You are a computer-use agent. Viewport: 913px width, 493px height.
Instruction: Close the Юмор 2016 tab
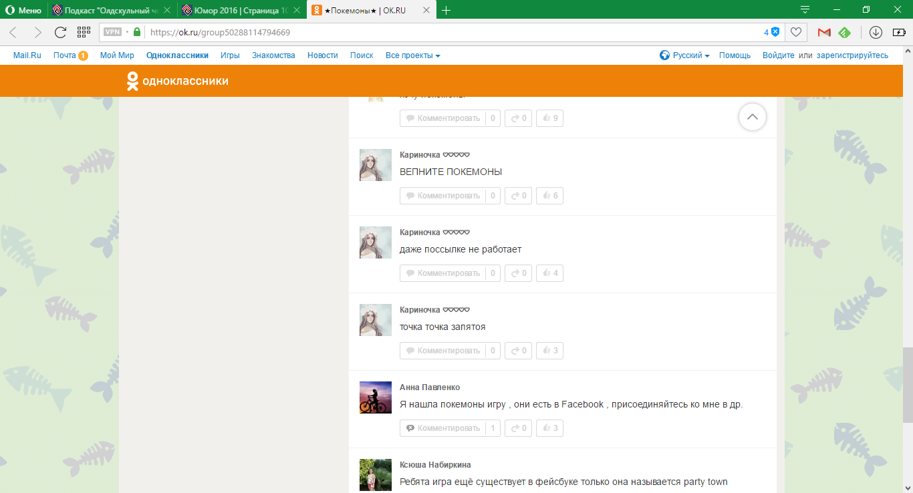pyautogui.click(x=297, y=10)
